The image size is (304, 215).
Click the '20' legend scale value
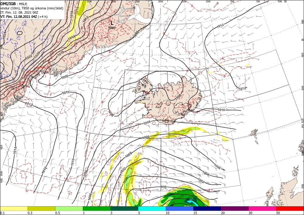tap(223, 213)
